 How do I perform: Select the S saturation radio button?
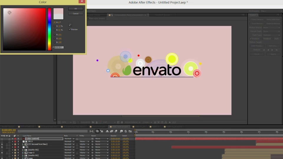[x=55, y=26]
